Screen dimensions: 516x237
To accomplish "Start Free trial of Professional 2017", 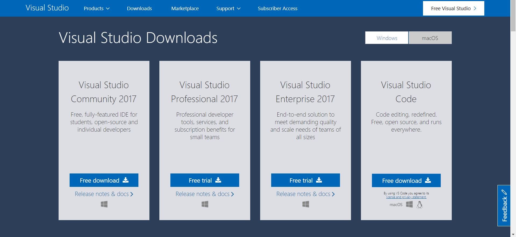I will pos(205,180).
